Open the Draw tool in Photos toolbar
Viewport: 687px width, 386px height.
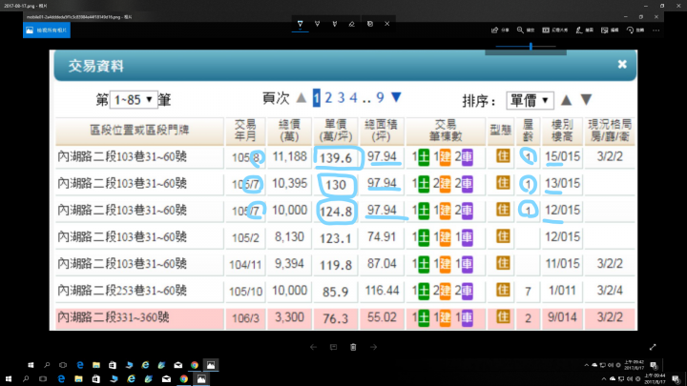click(585, 30)
